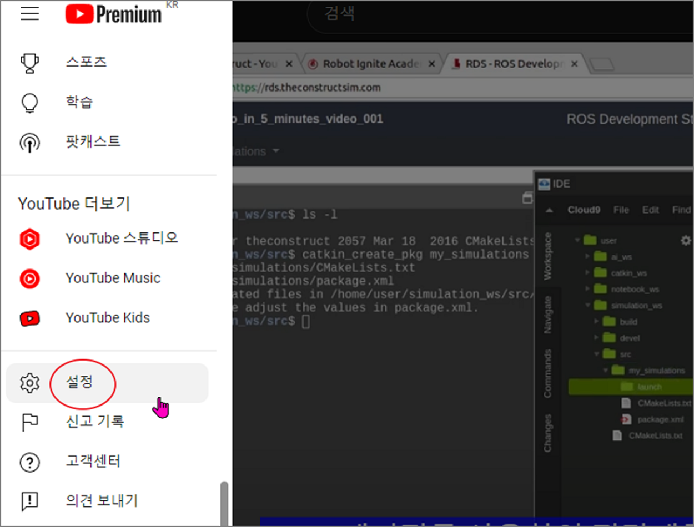Expand the devel folder
This screenshot has width=694, height=527.
(x=597, y=338)
